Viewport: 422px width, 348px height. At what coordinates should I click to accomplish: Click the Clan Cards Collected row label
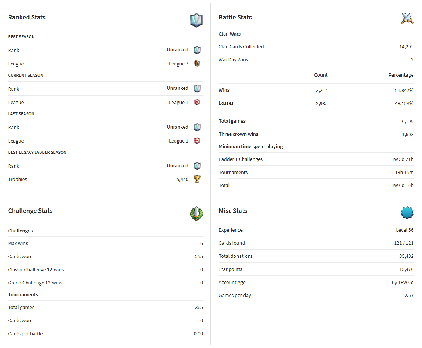coord(241,47)
